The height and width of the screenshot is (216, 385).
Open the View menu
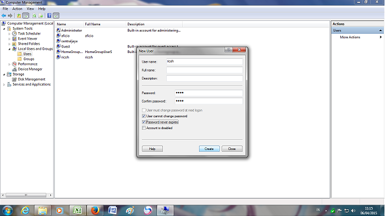(x=30, y=8)
